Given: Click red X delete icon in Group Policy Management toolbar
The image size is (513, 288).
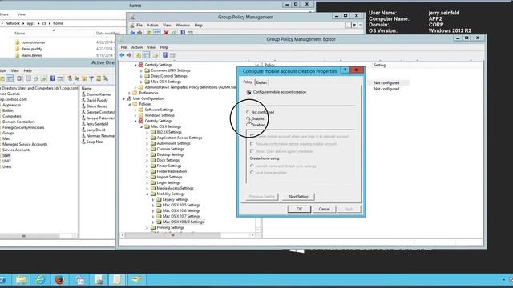Looking at the screenshot, I should (x=166, y=33).
